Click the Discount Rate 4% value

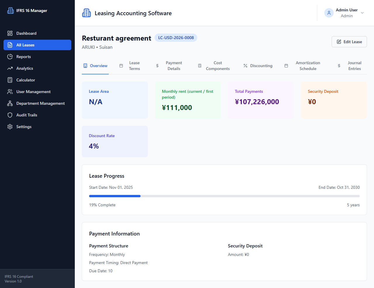coord(94,146)
